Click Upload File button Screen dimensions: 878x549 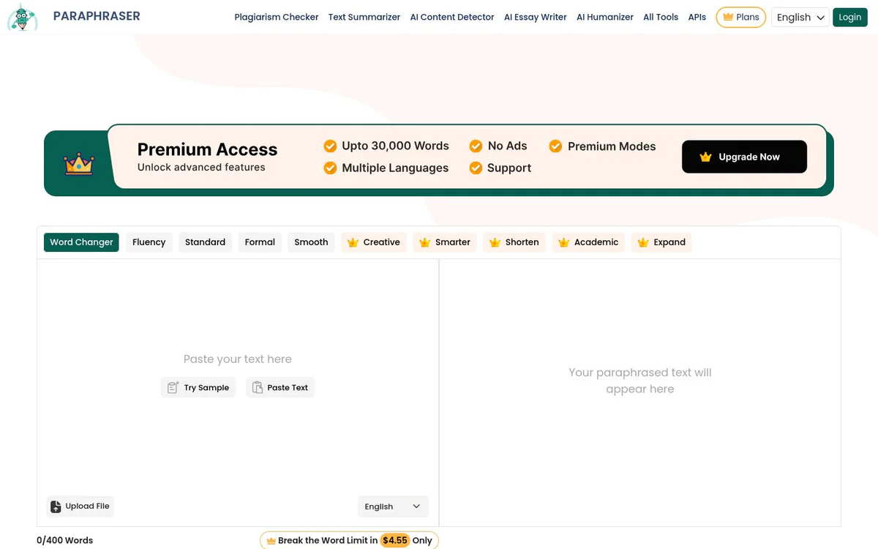tap(80, 506)
